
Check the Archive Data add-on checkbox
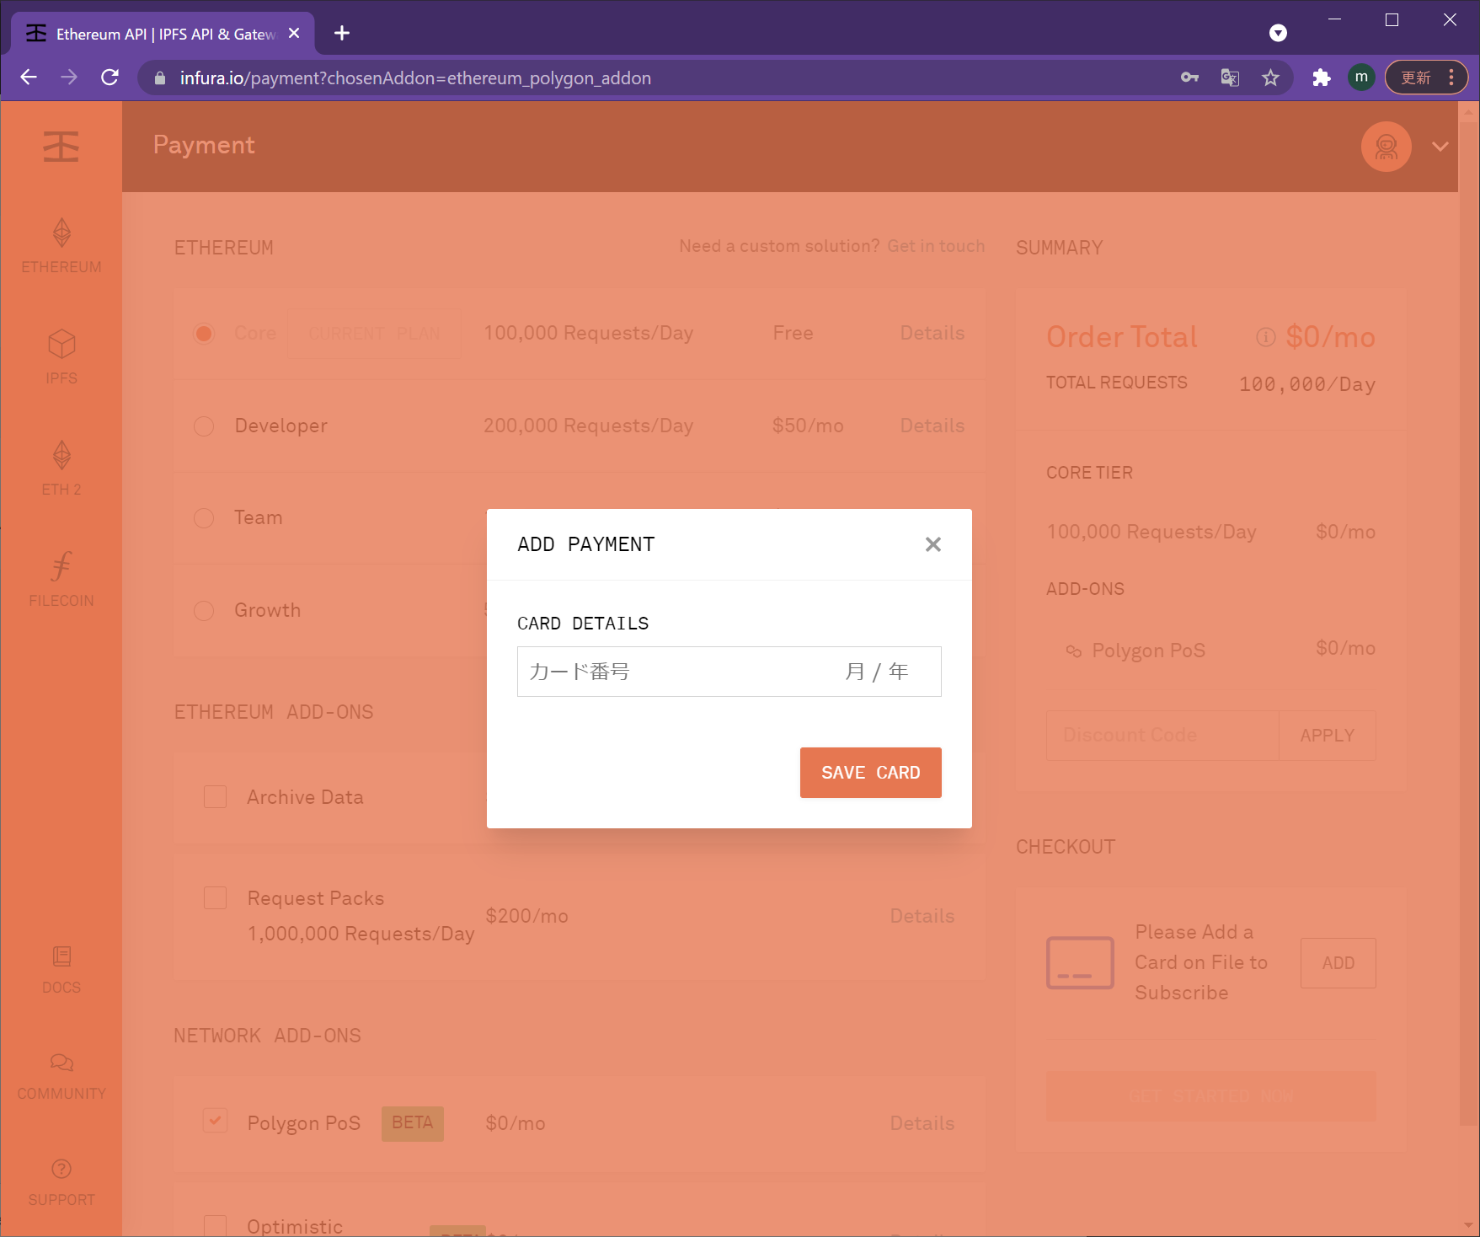216,797
